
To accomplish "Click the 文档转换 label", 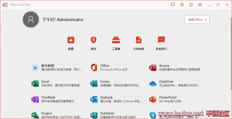I will [x=139, y=49].
